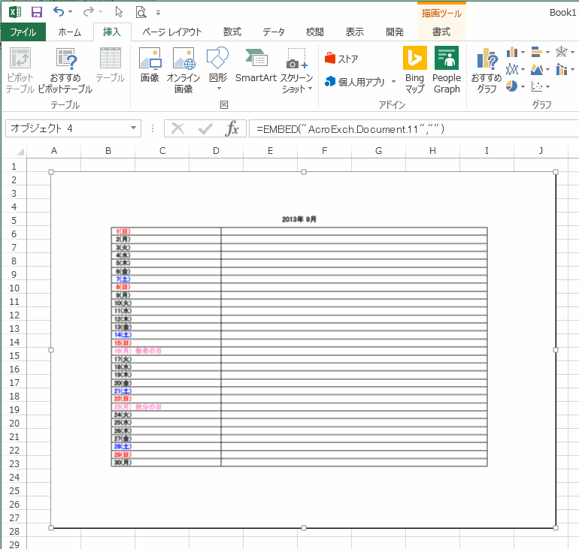Select row 1 header

14,166
